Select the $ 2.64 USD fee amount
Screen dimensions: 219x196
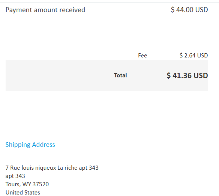tap(193, 56)
